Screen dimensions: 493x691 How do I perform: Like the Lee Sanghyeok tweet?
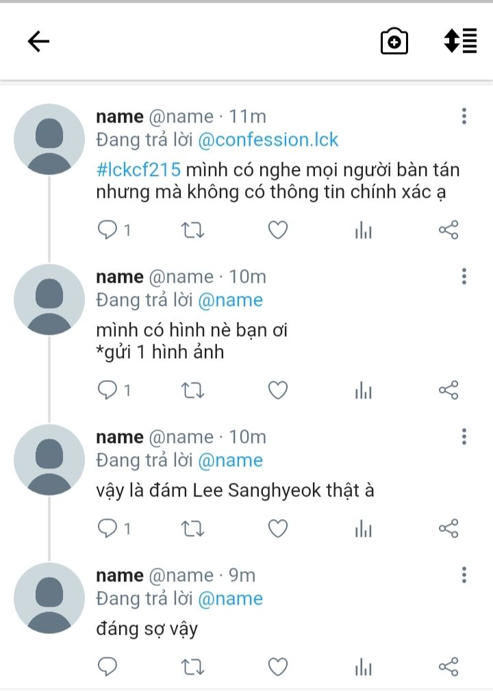(x=277, y=529)
